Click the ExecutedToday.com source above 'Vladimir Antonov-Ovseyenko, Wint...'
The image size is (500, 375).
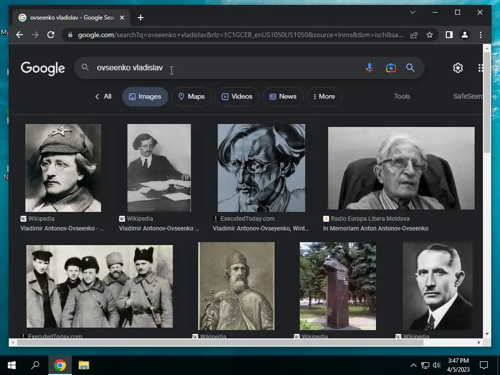244,218
